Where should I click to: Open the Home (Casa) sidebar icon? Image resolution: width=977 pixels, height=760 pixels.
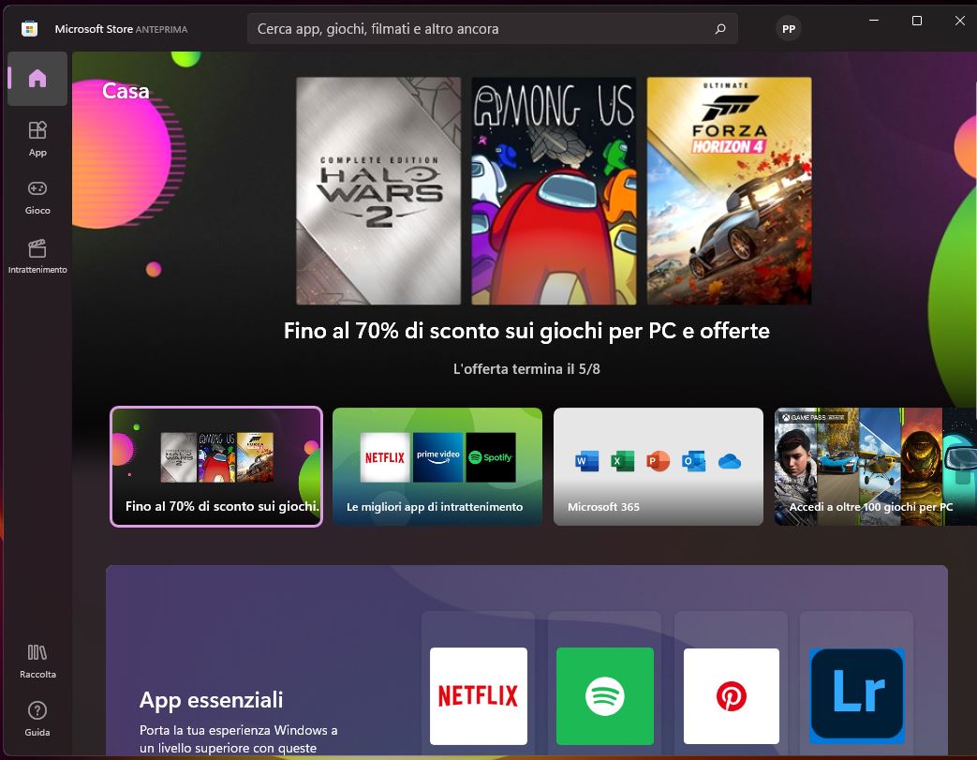click(x=37, y=79)
